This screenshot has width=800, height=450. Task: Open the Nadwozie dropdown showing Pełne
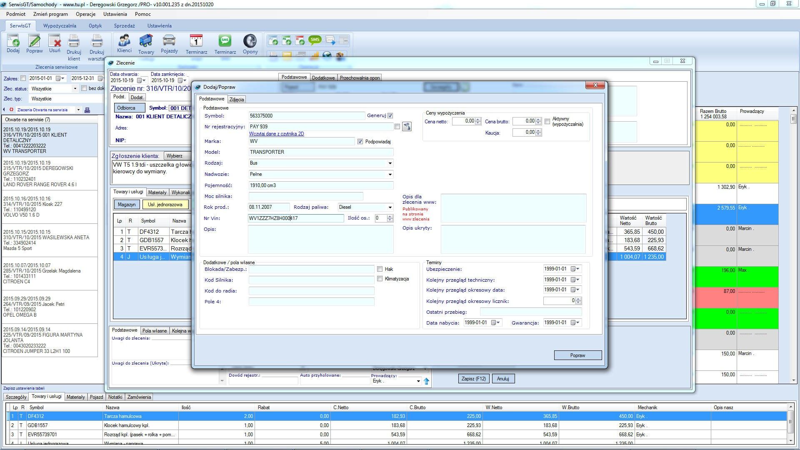[390, 175]
